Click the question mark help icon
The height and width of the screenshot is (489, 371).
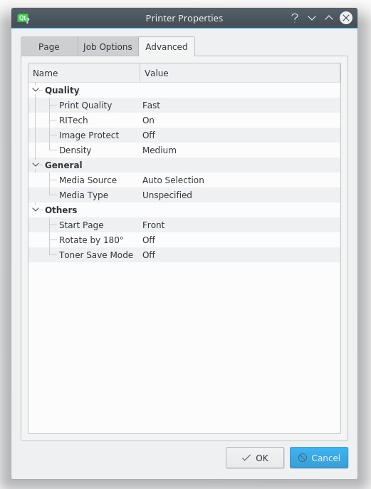pos(294,18)
